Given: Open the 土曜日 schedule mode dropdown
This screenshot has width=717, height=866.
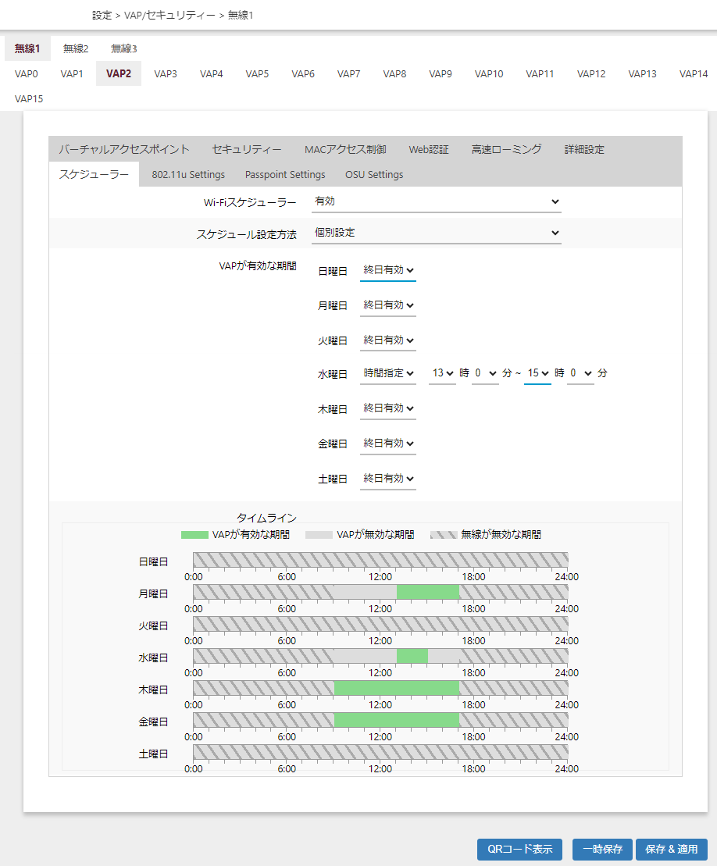Looking at the screenshot, I should click(388, 478).
